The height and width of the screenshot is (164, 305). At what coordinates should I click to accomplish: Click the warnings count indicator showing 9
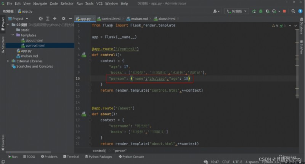275,26
